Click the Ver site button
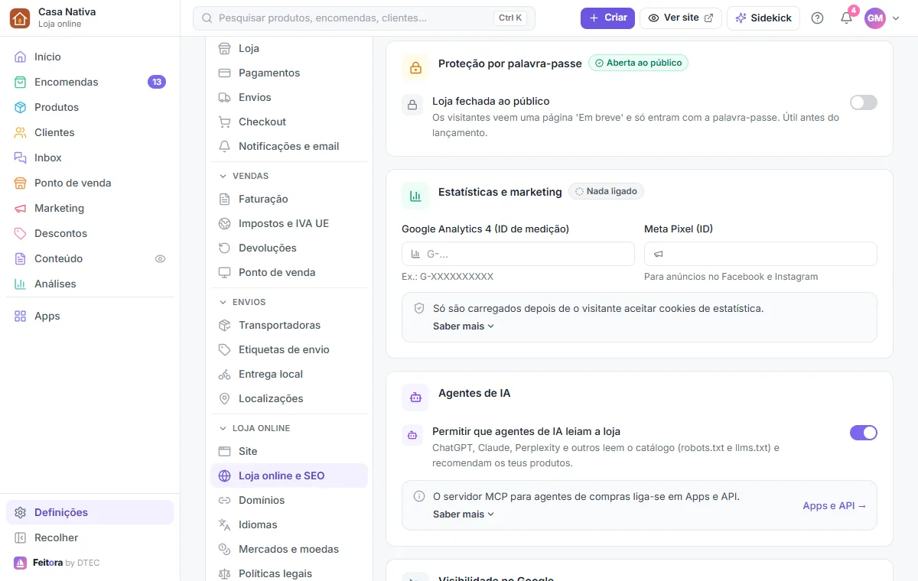 681,18
